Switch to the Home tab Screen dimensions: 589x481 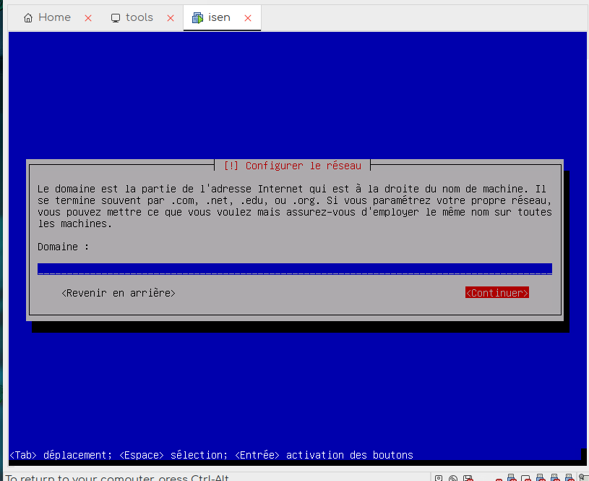[x=54, y=17]
